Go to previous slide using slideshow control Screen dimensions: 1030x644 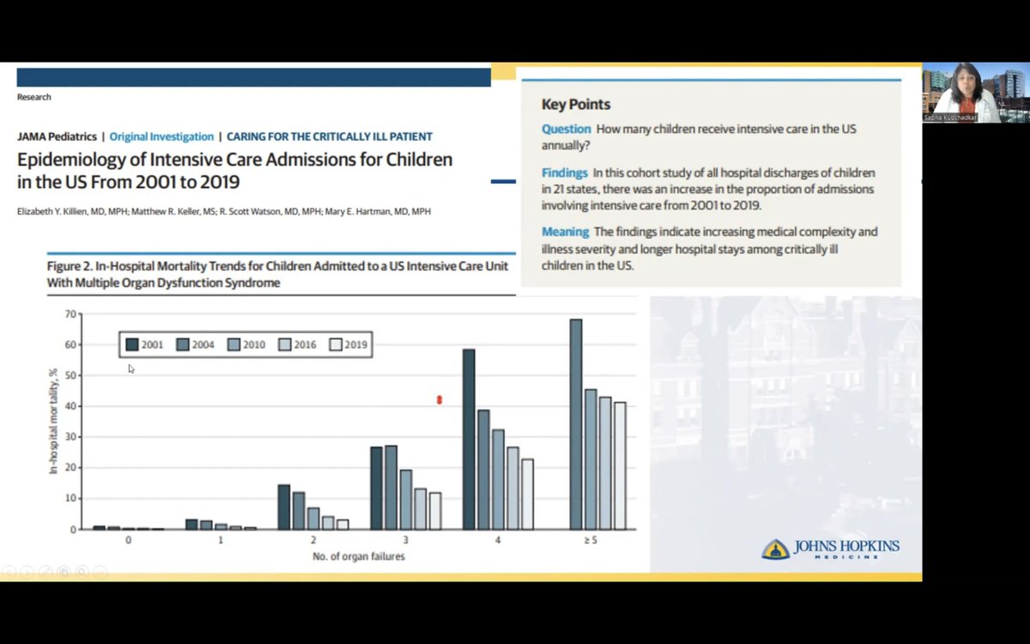pos(9,572)
